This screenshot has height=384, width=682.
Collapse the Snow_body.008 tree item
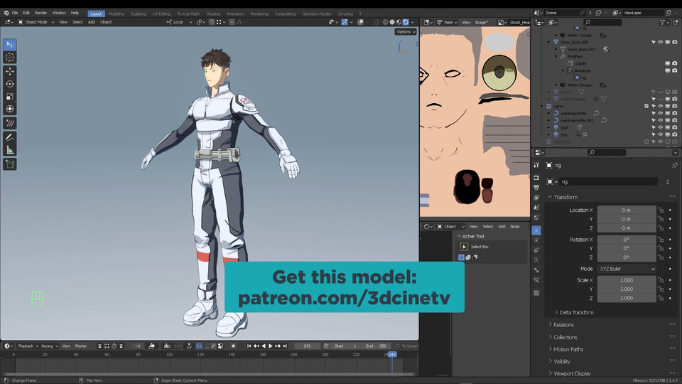tap(549, 42)
